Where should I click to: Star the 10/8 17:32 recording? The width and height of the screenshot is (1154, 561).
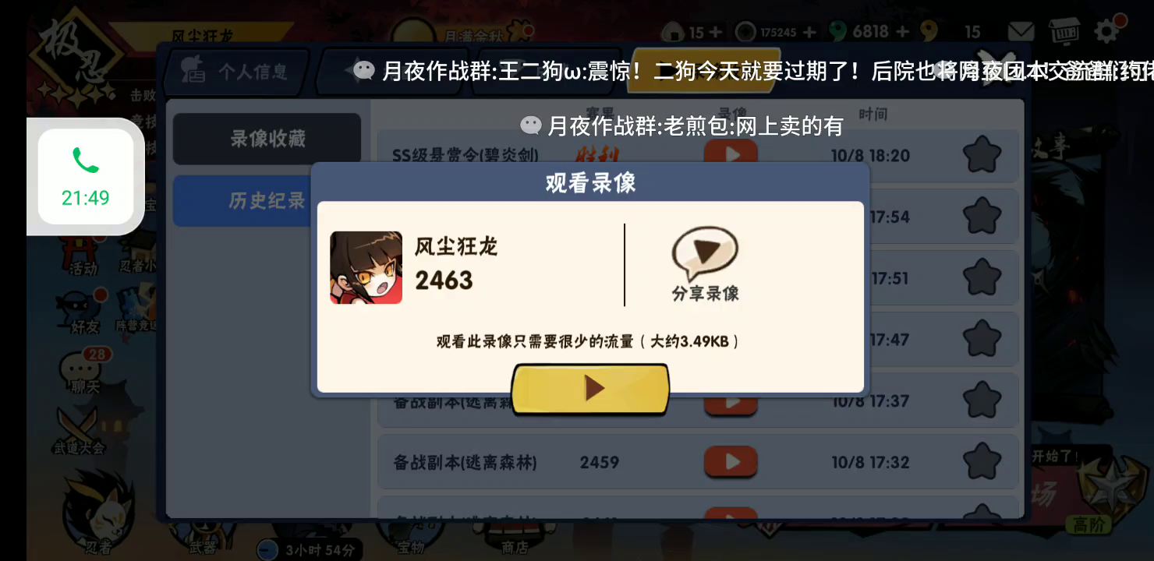pyautogui.click(x=982, y=462)
